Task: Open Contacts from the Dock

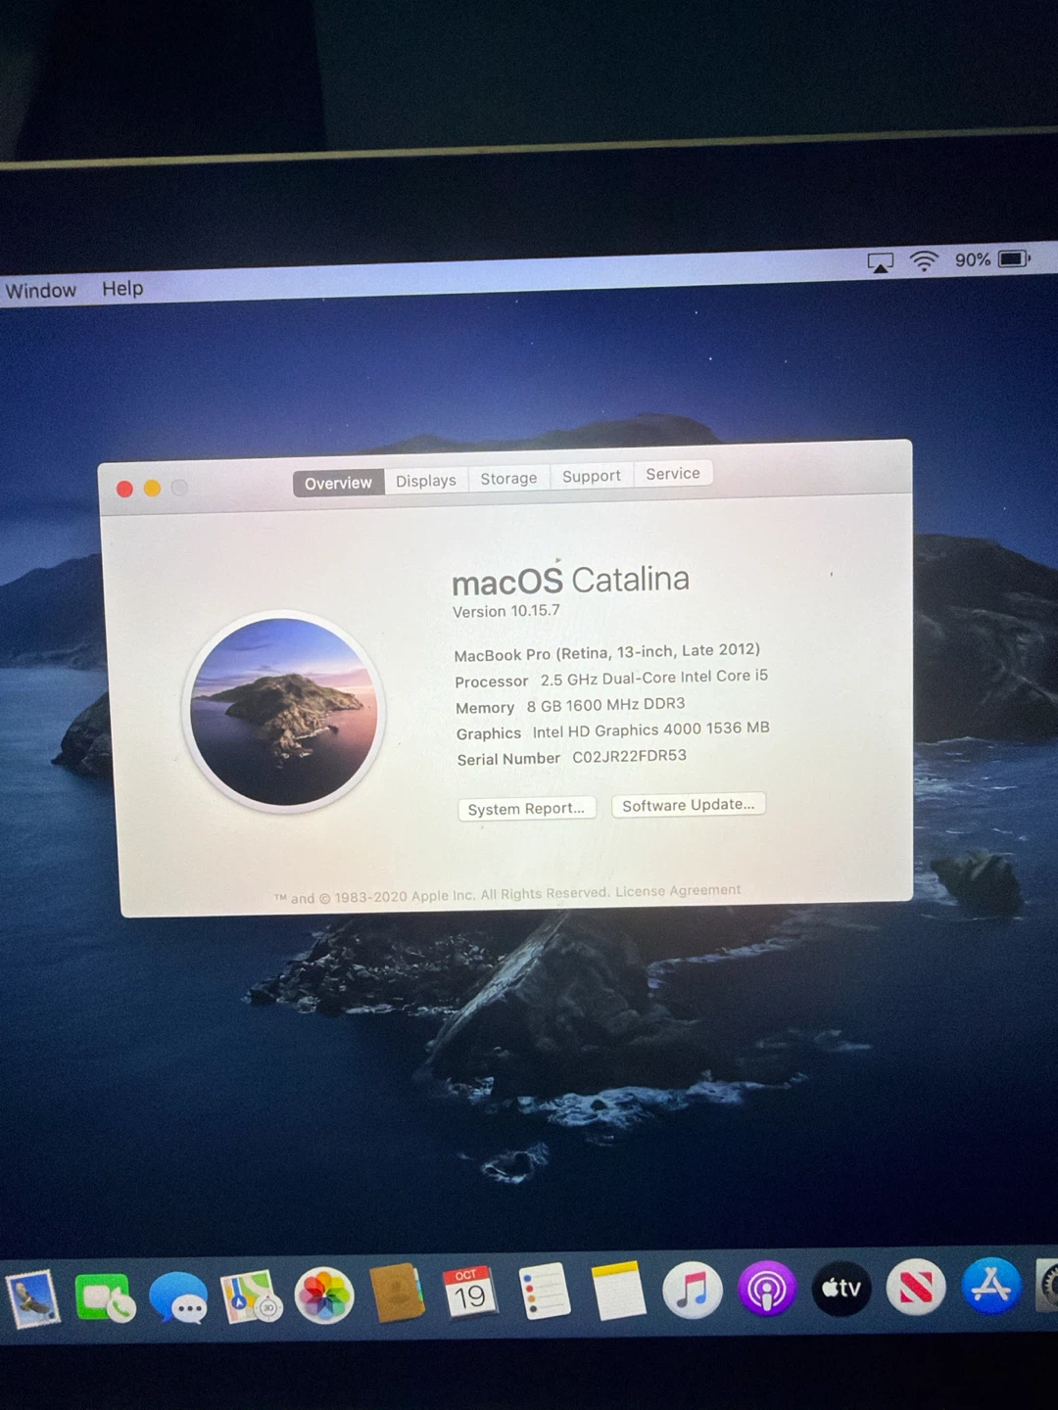Action: click(397, 1293)
